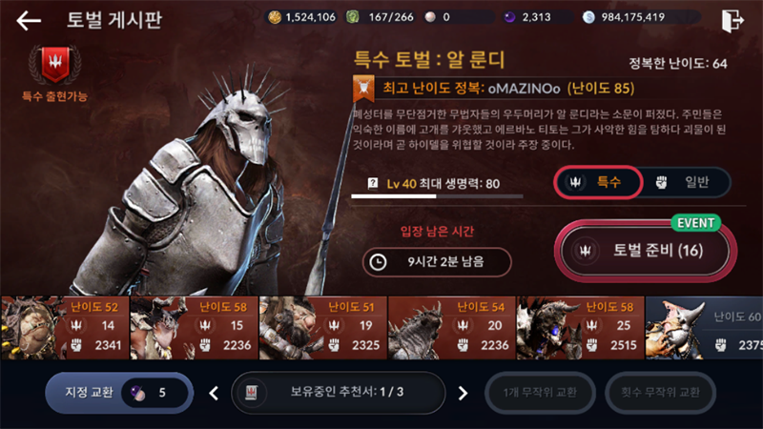Switch to 일반 subjugation mode

coord(684,182)
